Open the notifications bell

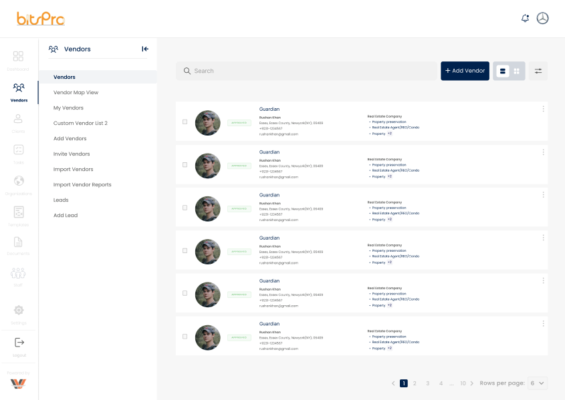[x=526, y=18]
